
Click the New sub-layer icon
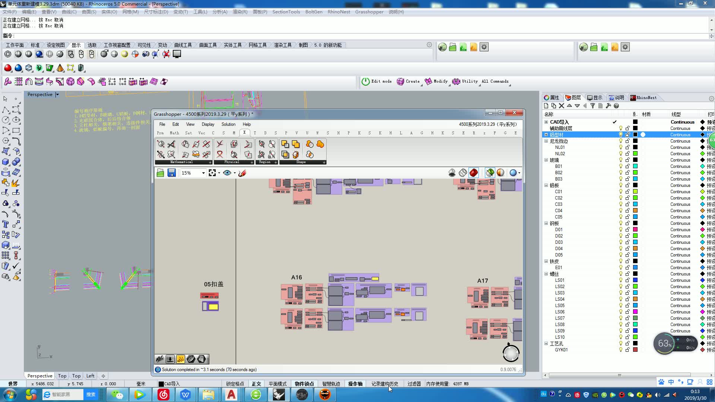click(554, 106)
